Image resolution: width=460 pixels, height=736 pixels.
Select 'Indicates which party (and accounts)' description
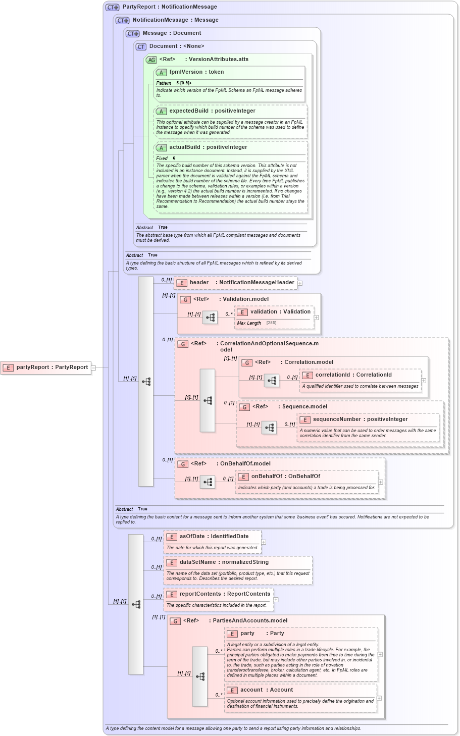tap(306, 488)
